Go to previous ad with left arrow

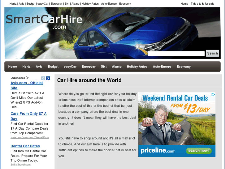tap(43, 78)
